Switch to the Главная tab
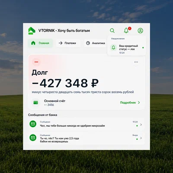This screenshot has width=173, height=173. 40,43
